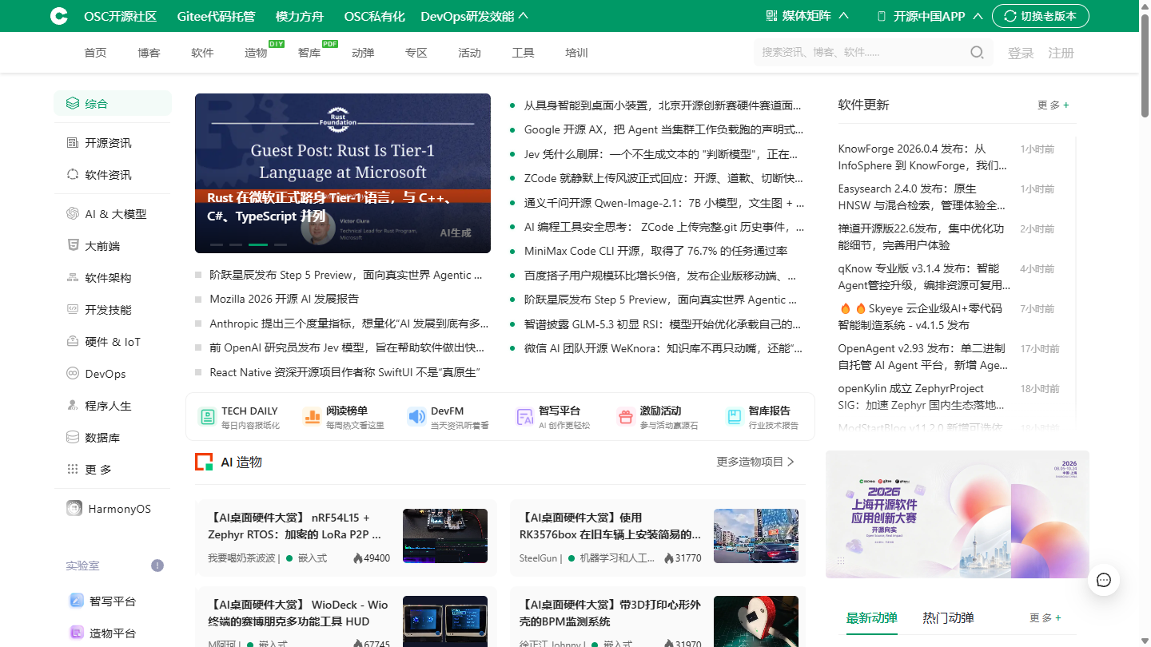The width and height of the screenshot is (1151, 647).
Task: Expand the 开源中国APP dropdown
Action: click(930, 16)
